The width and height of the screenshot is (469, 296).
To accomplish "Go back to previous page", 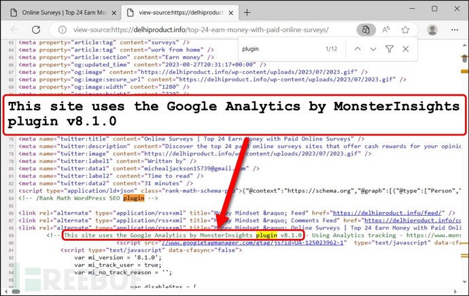I will pos(14,30).
